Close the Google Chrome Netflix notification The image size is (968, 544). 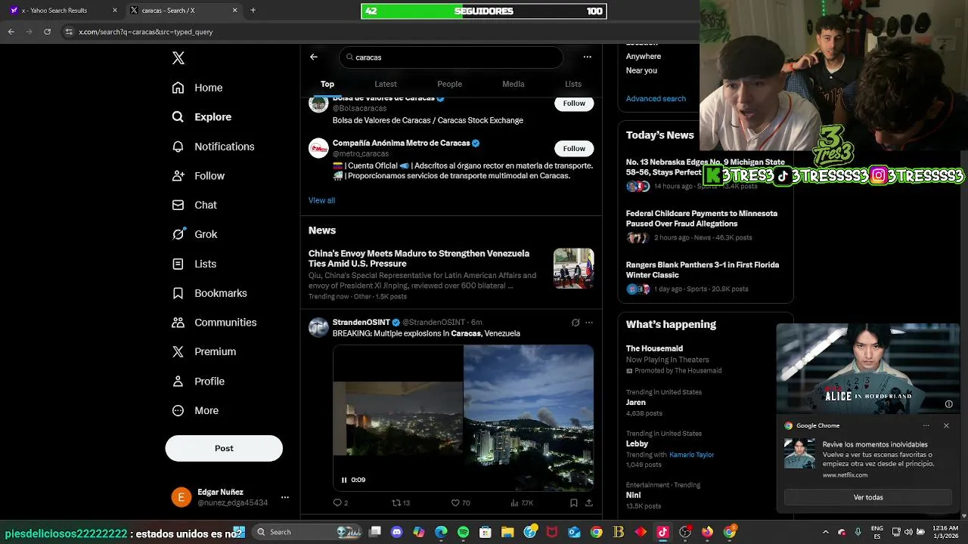coord(946,425)
